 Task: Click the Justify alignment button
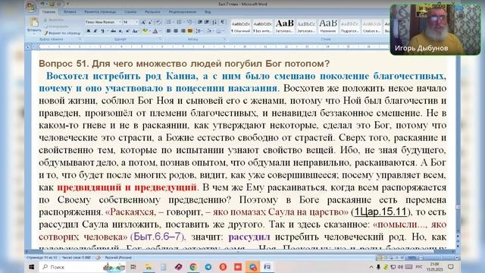190,31
